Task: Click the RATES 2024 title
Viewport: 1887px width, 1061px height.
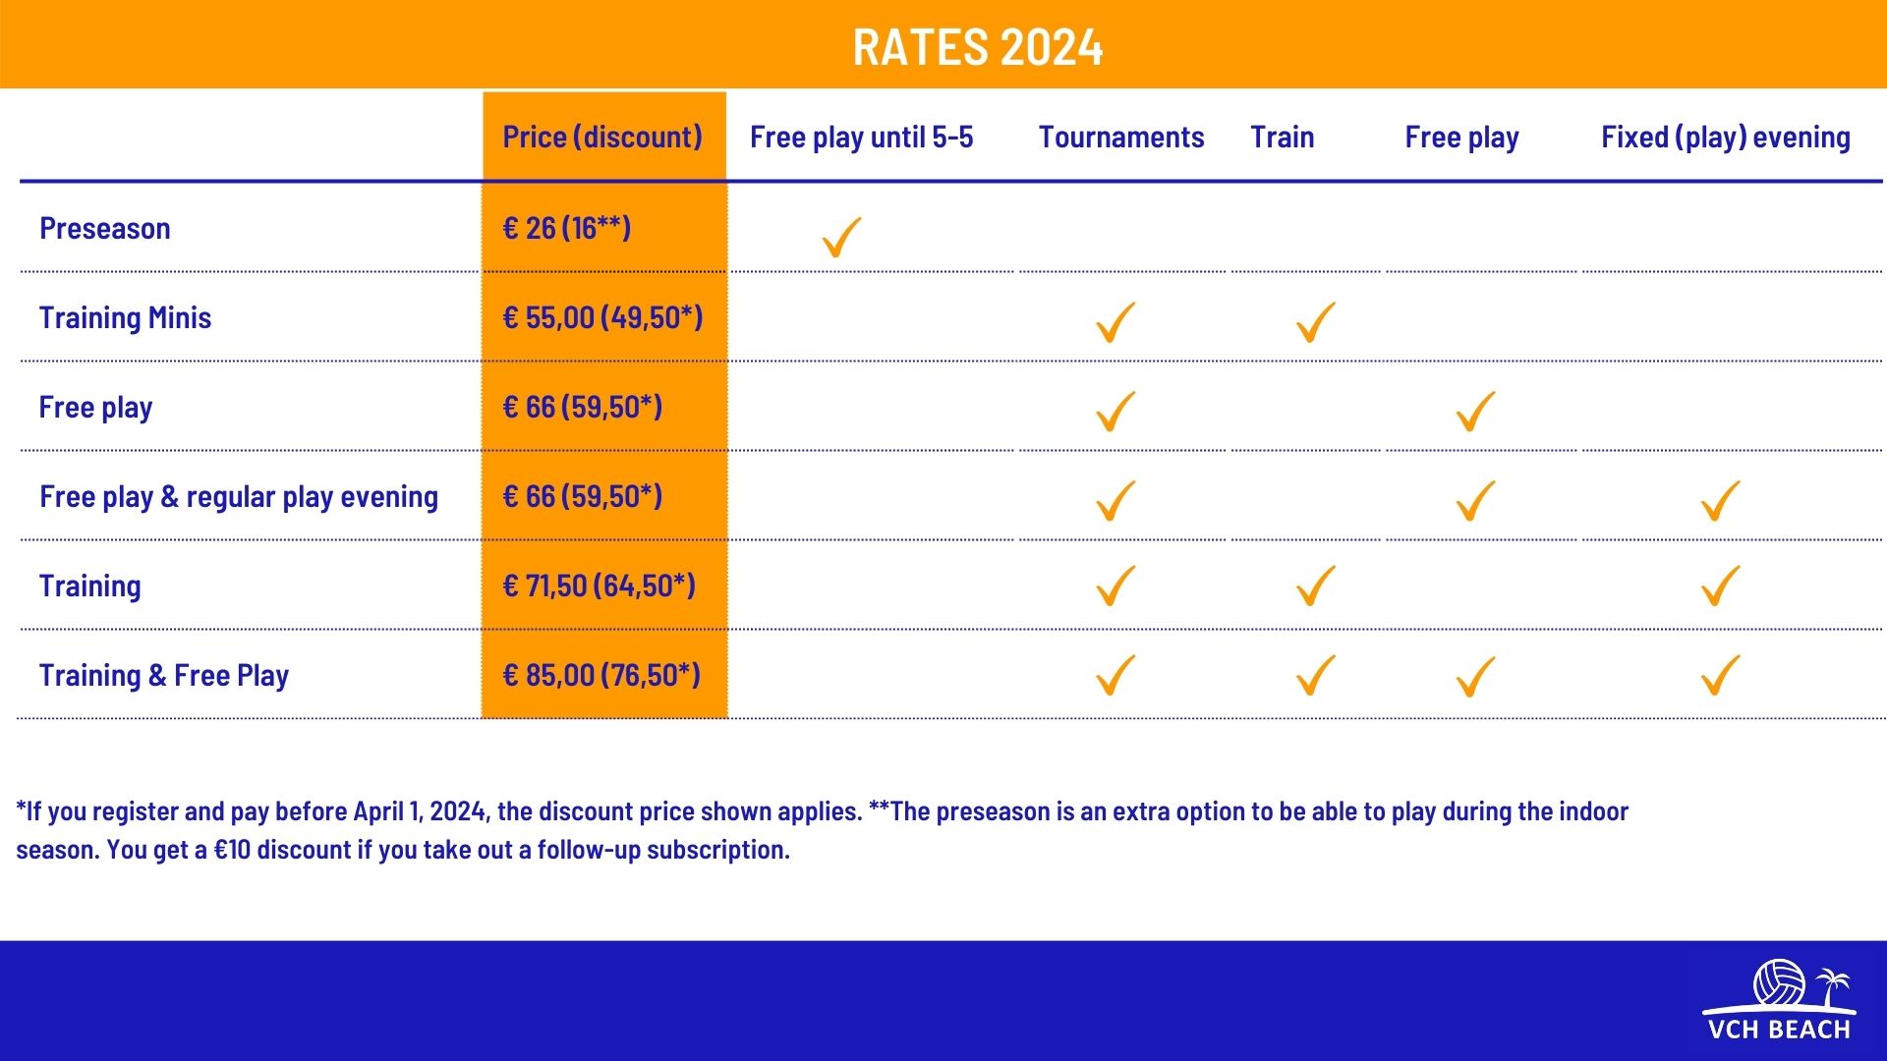Action: coord(978,46)
